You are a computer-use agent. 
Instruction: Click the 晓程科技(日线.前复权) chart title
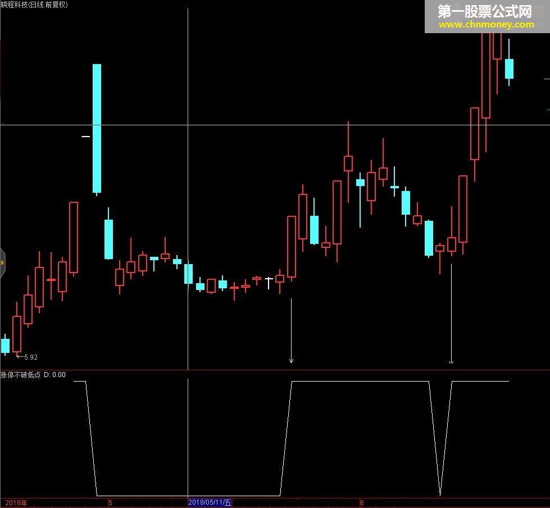tap(34, 4)
